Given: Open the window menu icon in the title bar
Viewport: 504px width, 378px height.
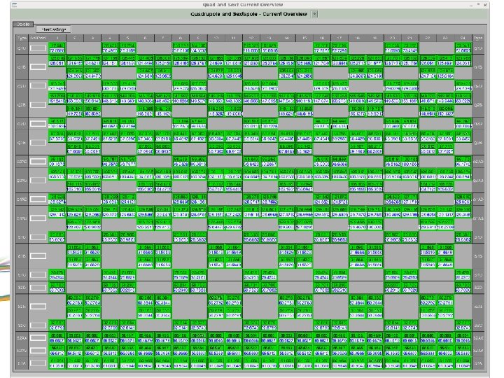Looking at the screenshot, I should click(x=14, y=5).
